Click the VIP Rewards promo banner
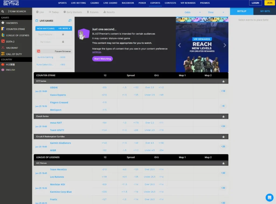Image resolution: width=276 pixels, height=204 pixels. tap(202, 45)
